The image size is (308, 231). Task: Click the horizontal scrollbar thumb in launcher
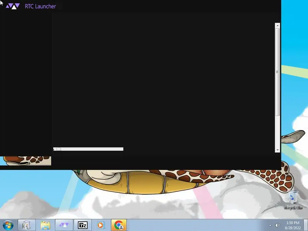(x=59, y=149)
